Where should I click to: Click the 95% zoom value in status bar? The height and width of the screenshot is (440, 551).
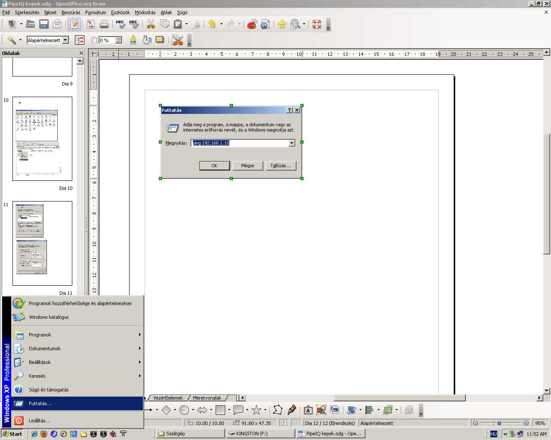click(540, 423)
